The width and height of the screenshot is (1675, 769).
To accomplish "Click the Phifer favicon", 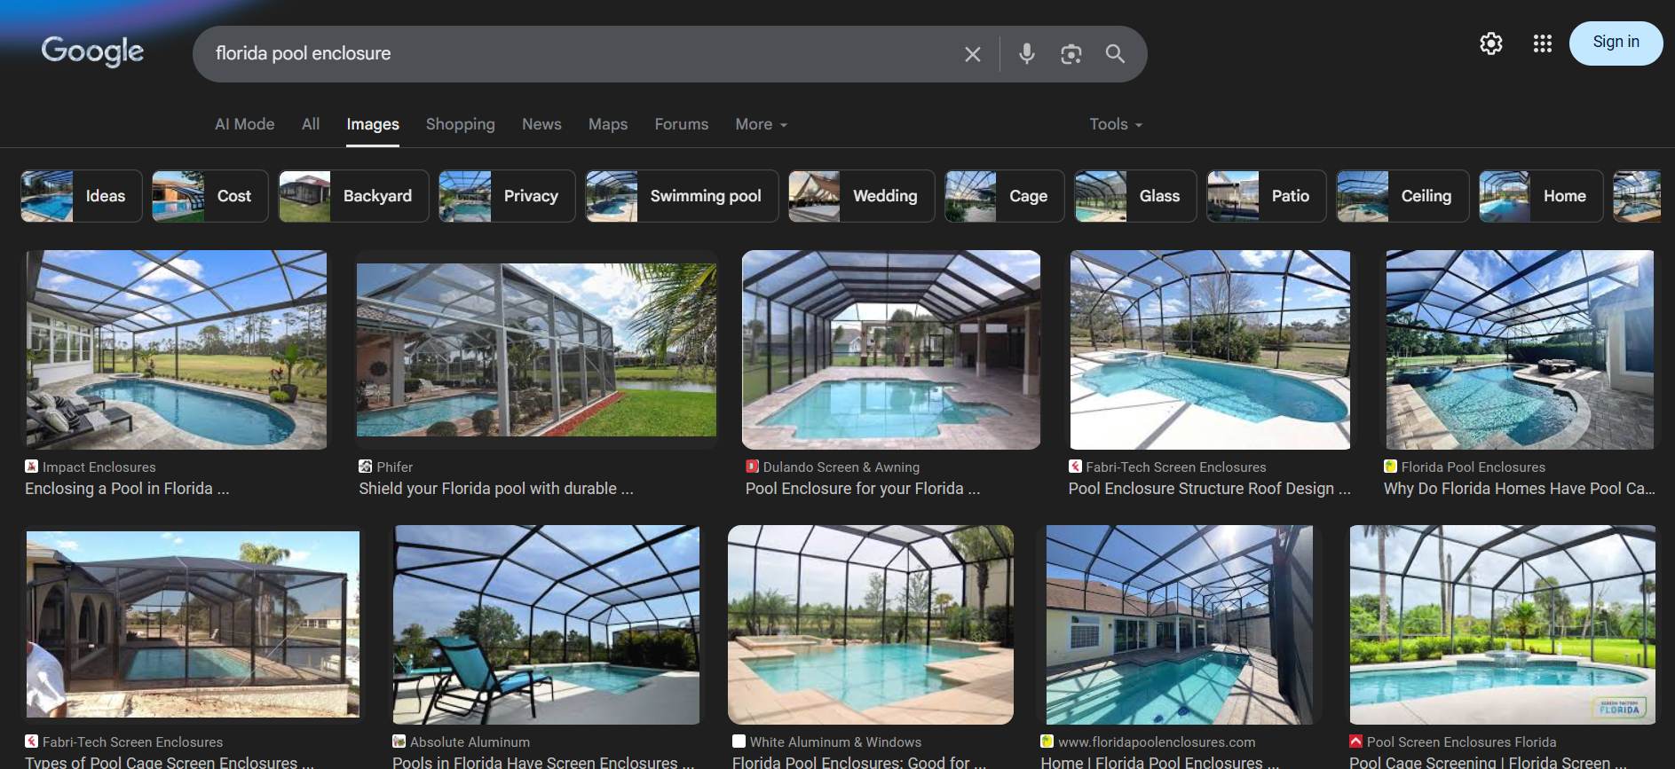I will click(x=365, y=467).
